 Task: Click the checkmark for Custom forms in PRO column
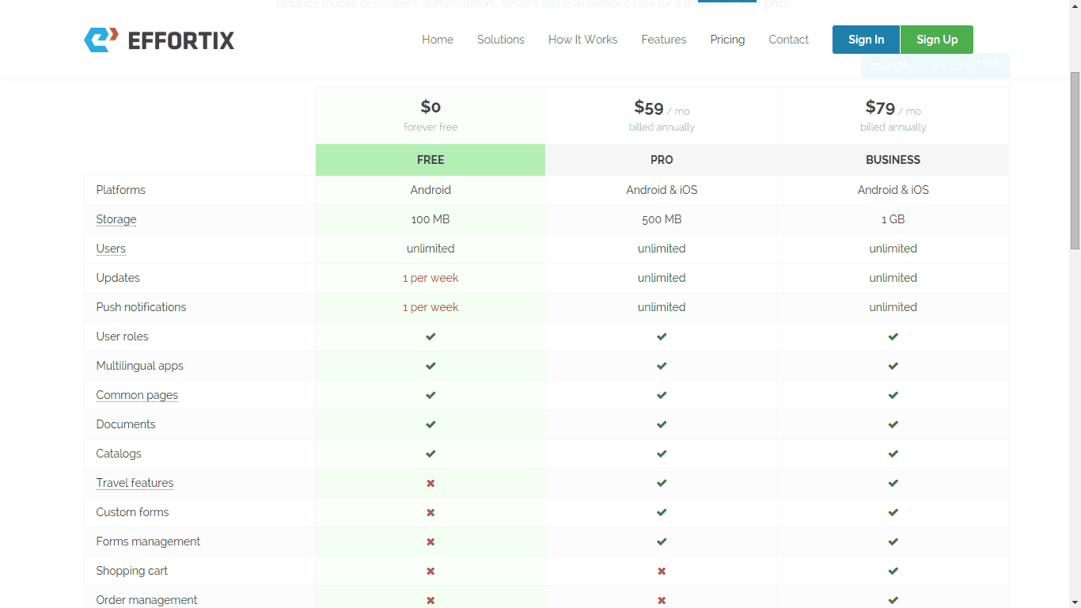(x=662, y=512)
